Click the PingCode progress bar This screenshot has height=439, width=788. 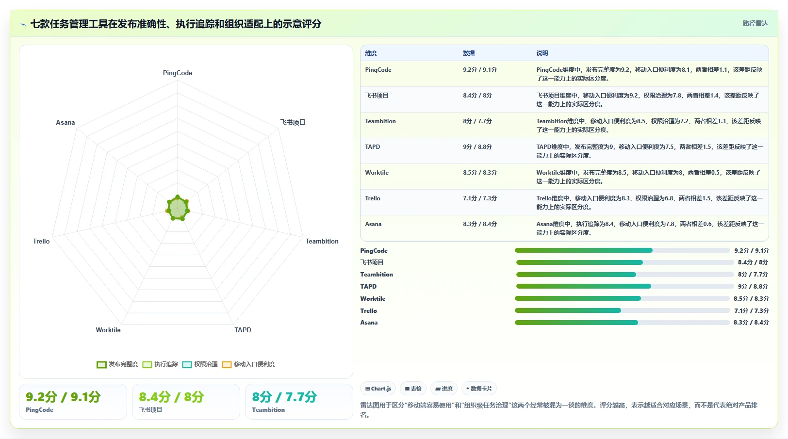[x=623, y=250]
